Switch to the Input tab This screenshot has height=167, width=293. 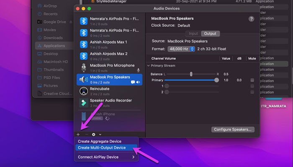pyautogui.click(x=193, y=34)
